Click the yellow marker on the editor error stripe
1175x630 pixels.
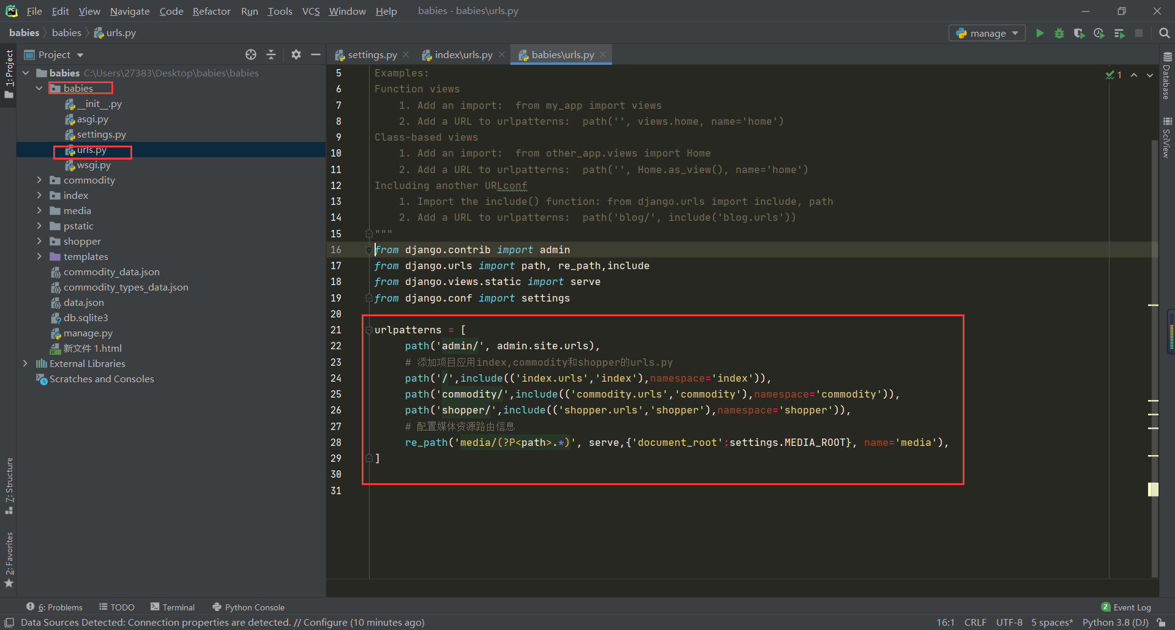click(1153, 489)
